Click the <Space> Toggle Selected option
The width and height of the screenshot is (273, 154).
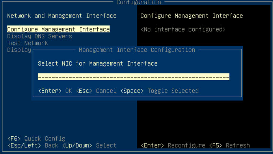pyautogui.click(x=159, y=91)
